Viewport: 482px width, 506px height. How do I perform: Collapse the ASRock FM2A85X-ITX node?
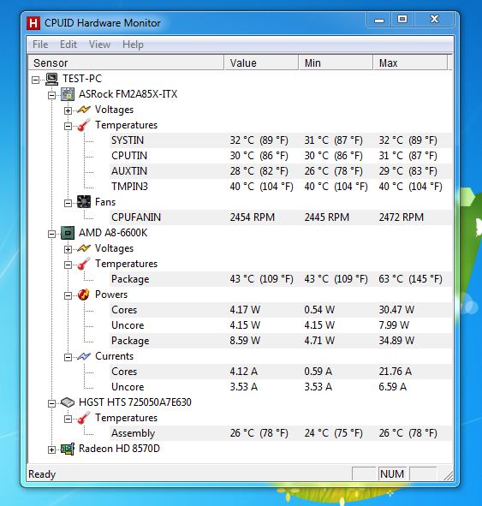(51, 95)
